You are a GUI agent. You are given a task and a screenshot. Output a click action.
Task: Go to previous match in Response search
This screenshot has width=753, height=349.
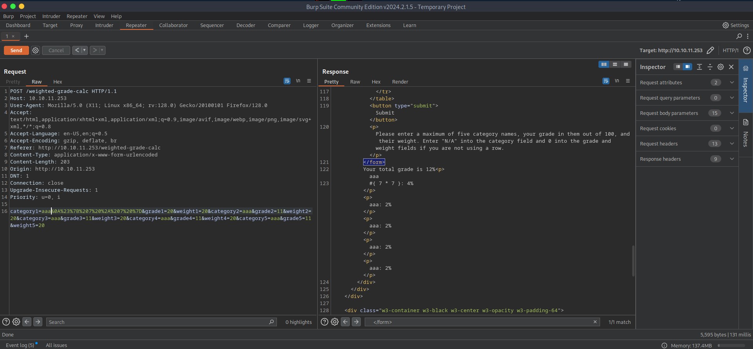coord(346,322)
